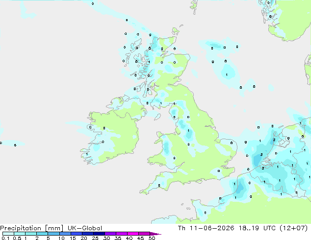Select the legend swatch between 40 and 45
311x240 pixels.
(133, 234)
